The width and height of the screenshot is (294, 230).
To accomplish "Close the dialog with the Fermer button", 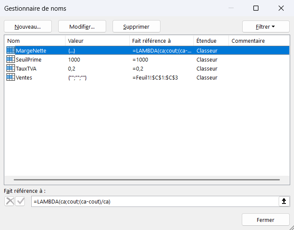I will (266, 220).
